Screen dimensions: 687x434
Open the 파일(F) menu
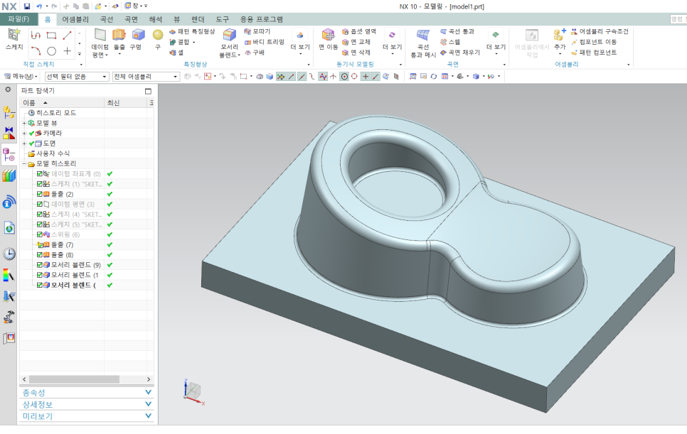18,19
